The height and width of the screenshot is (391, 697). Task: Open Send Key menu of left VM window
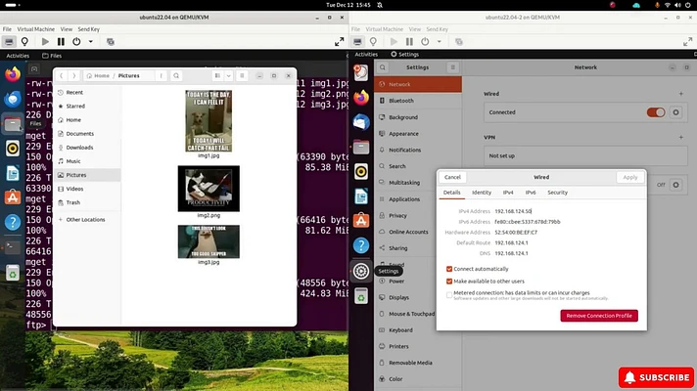[88, 29]
